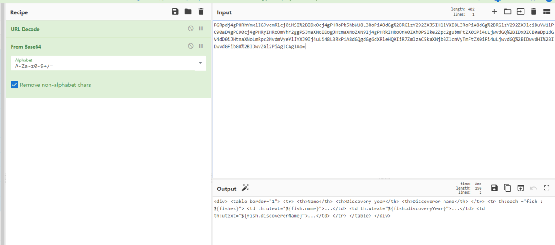This screenshot has height=245, width=555.
Task: Reset the pane layout
Action: tap(546, 12)
